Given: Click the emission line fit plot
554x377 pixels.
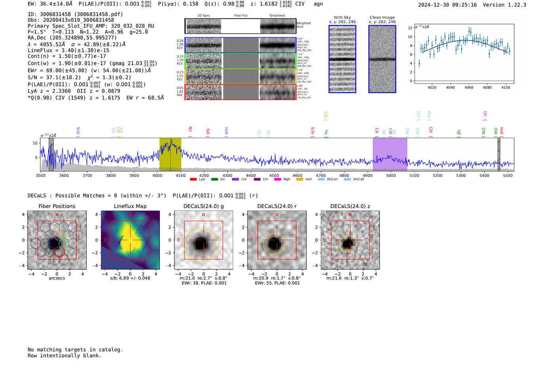Looking at the screenshot, I should 464,54.
